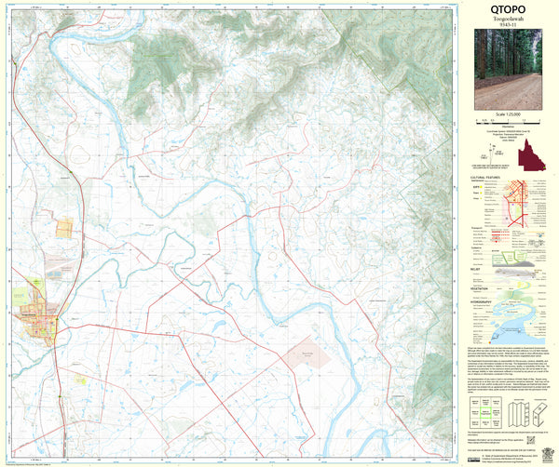Click the QR code near the footer
This screenshot has width=559, height=467.
click(x=531, y=440)
